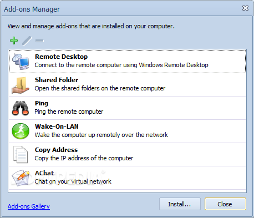Select the Remote Desktop satellite monitor icon
Screen dimensions: 254x218
coord(21,62)
